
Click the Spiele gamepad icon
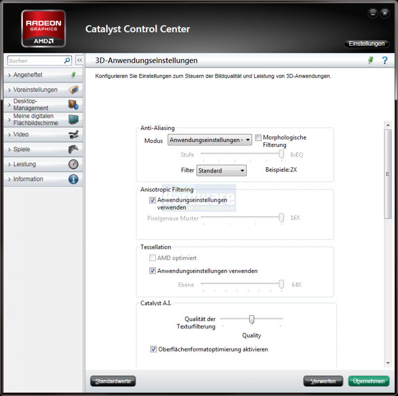(x=73, y=149)
